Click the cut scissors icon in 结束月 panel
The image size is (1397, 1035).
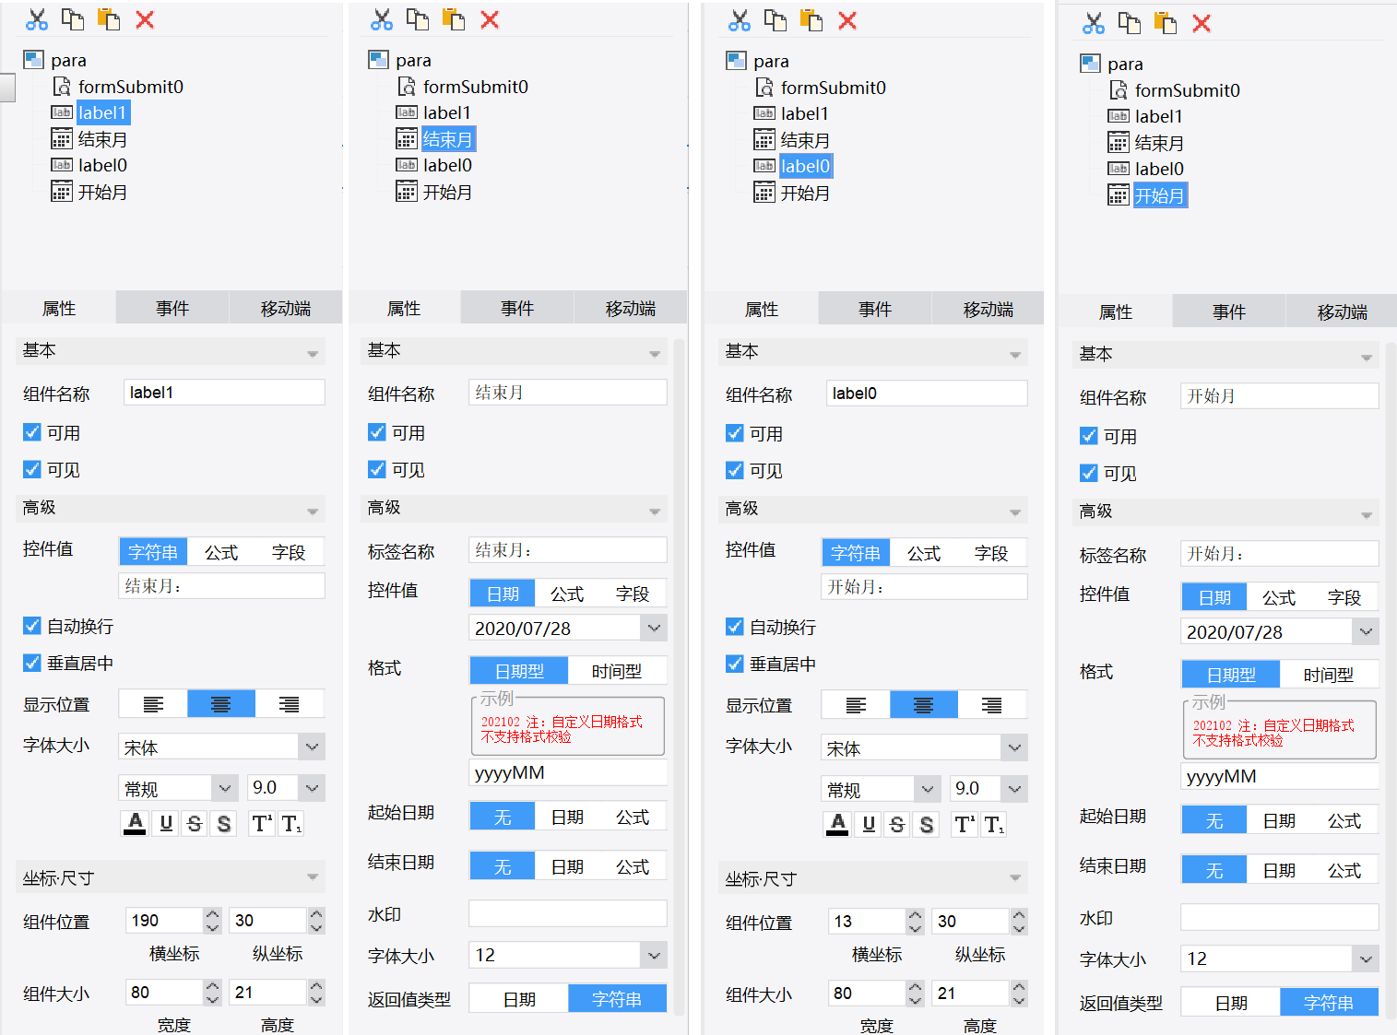382,19
